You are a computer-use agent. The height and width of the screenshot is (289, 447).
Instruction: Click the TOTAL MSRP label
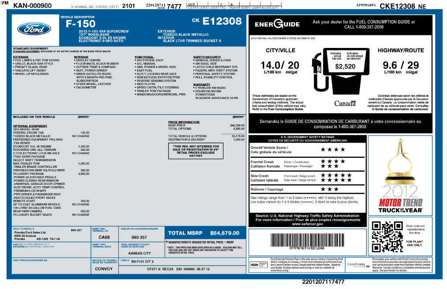pyautogui.click(x=185, y=233)
